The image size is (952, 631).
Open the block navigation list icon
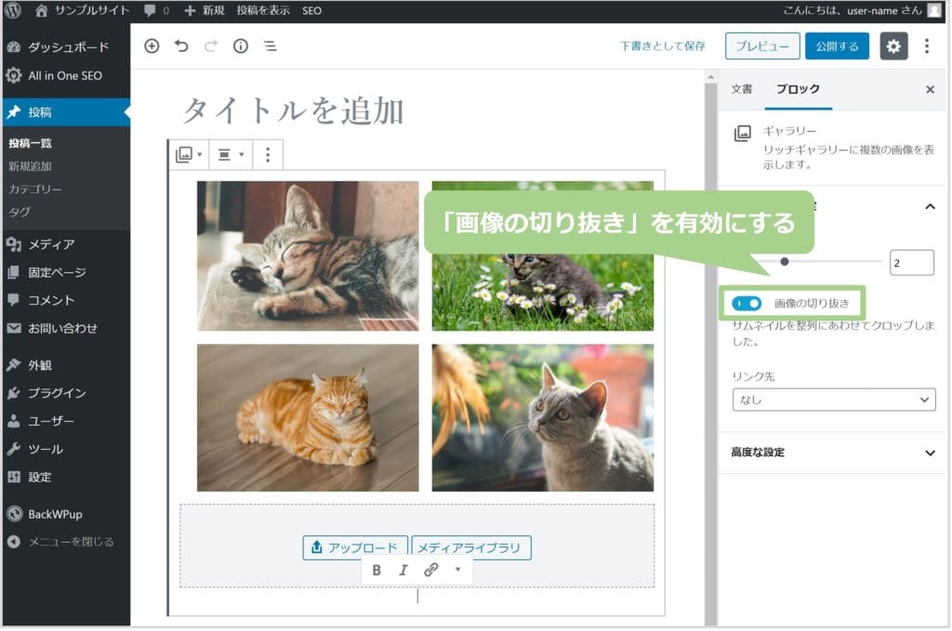coord(270,46)
